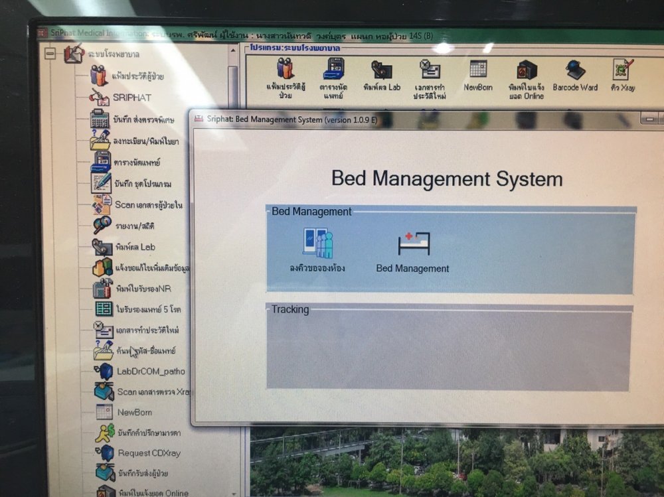Launch เอกสารทำประวัติใหม่ from the top icon panel
Screen dimensions: 664x497
click(430, 80)
